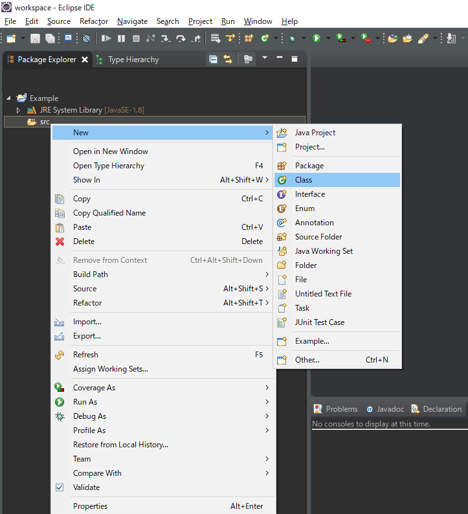
Task: Click the New Java Package toolbar icon
Action: [249, 38]
